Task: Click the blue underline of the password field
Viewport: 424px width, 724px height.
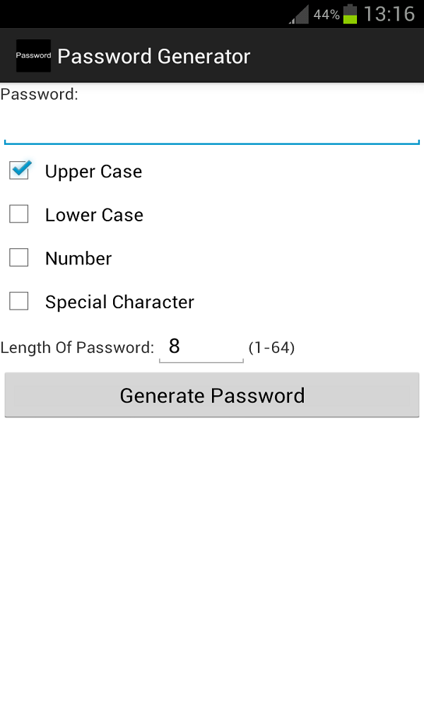Action: click(x=212, y=144)
